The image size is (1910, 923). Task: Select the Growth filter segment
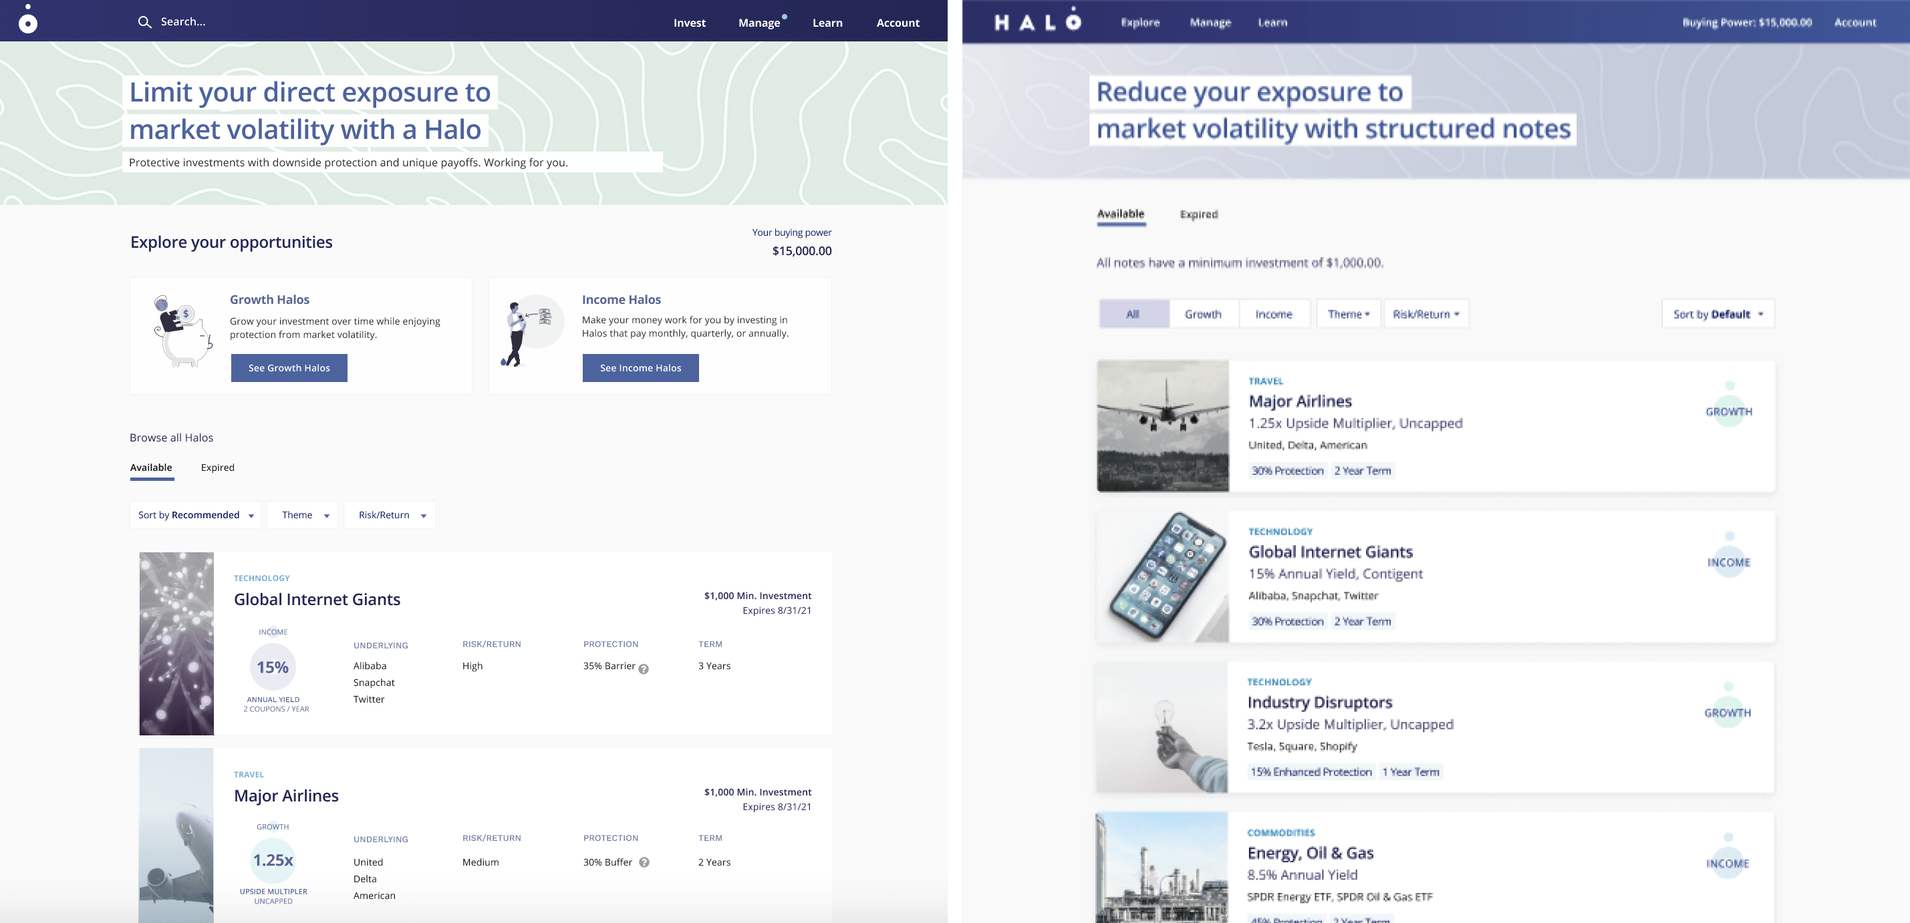click(x=1203, y=313)
